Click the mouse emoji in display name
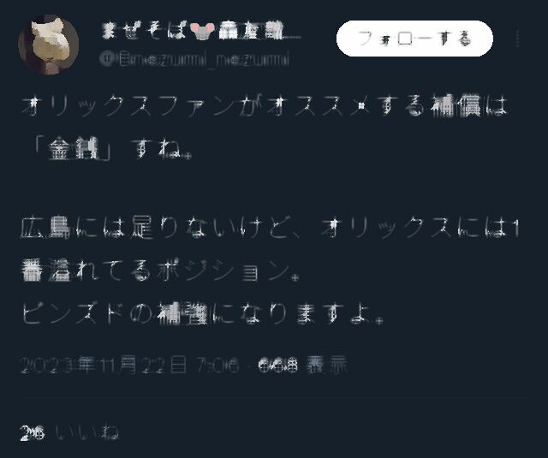Screen dimensions: 548x458 203,32
